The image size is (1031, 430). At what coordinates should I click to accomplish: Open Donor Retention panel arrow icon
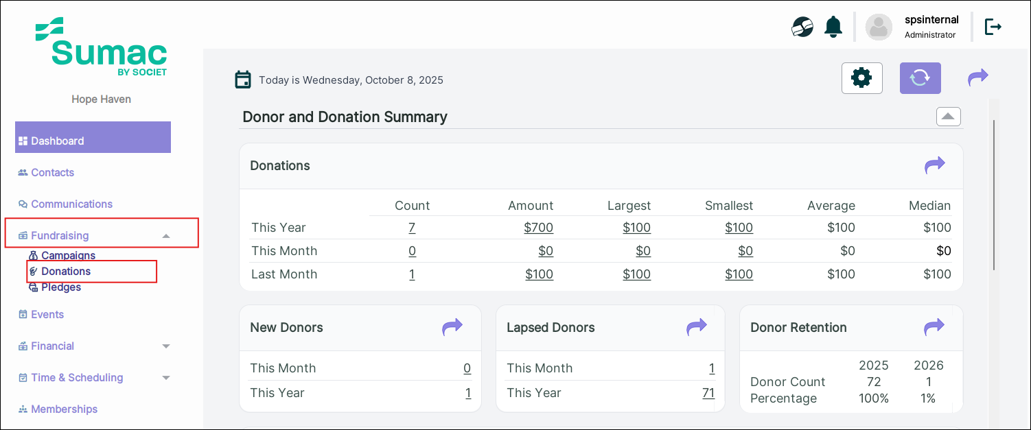tap(934, 327)
